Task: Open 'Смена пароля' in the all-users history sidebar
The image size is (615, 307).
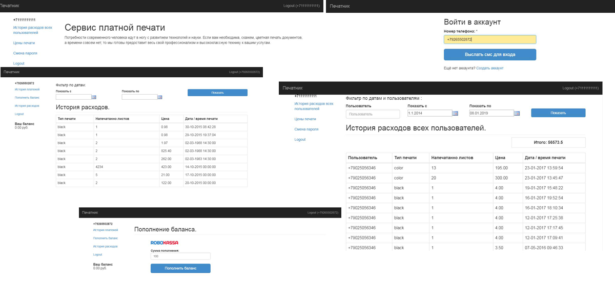Action: [x=306, y=129]
